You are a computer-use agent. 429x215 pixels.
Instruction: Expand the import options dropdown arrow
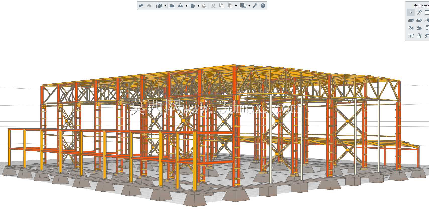[x=186, y=6]
